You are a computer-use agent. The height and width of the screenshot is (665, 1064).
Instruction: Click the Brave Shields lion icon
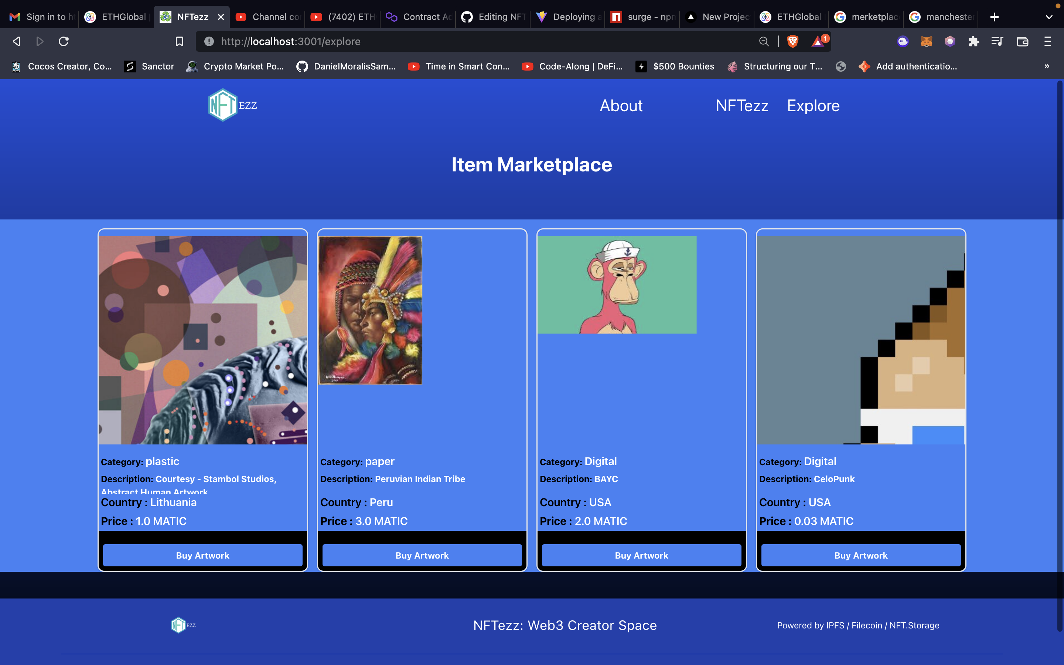coord(792,41)
